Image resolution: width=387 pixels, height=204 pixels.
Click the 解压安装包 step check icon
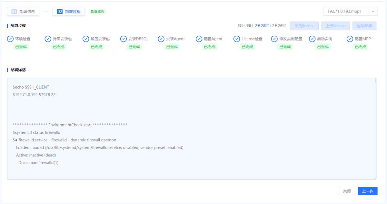click(86, 39)
